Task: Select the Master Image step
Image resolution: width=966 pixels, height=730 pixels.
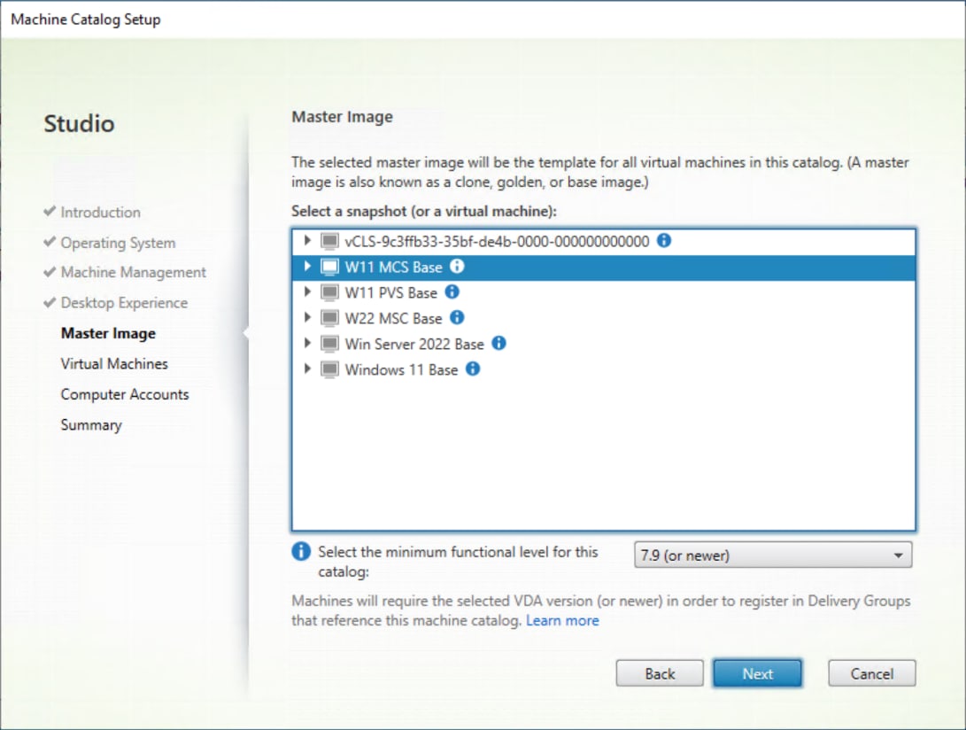Action: pos(108,333)
